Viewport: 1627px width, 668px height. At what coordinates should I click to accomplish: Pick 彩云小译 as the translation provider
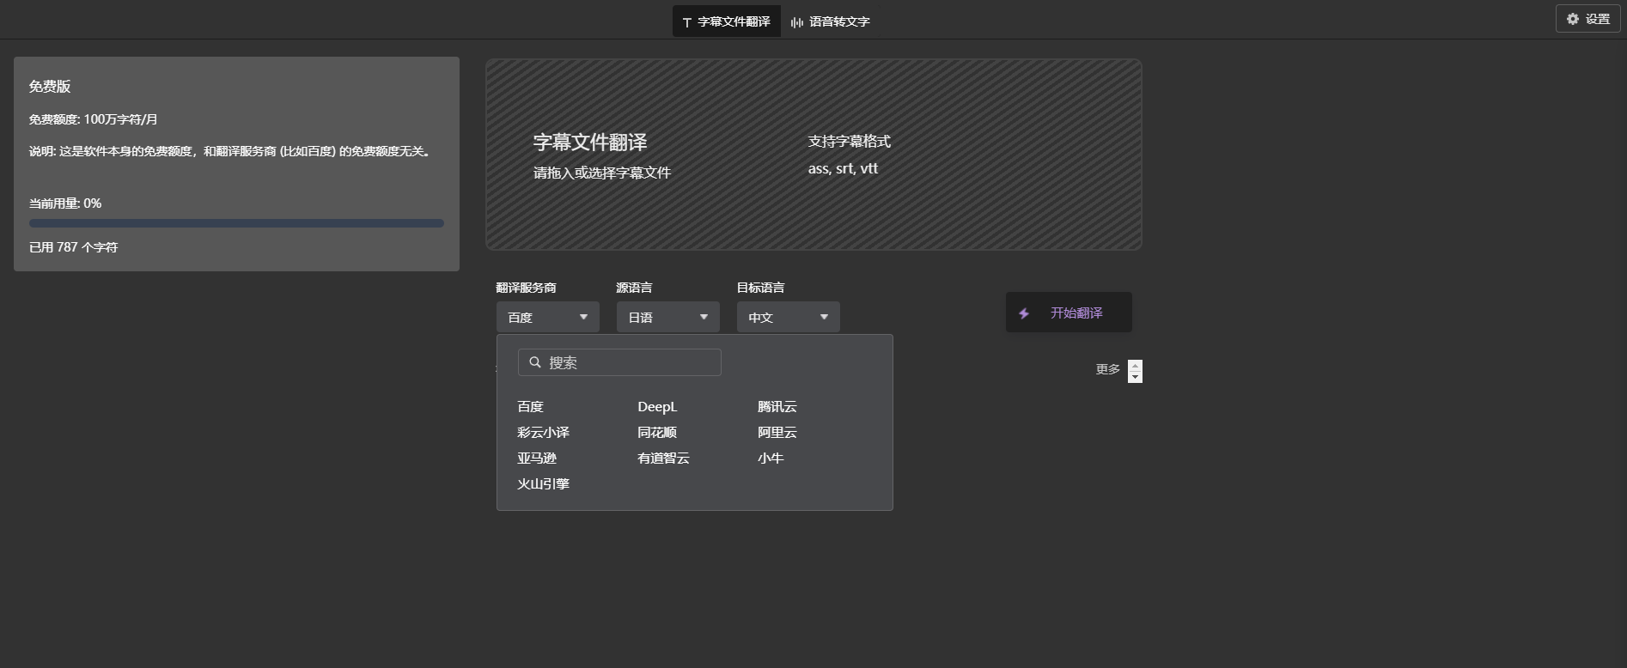point(543,433)
